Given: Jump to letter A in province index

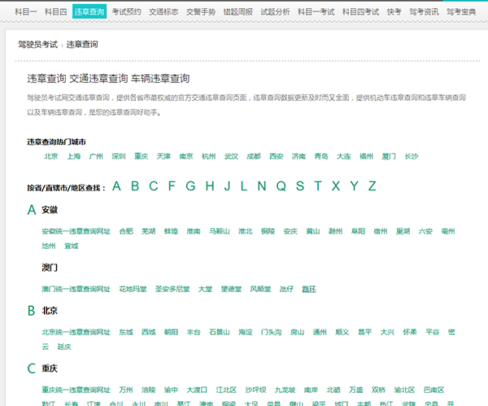Looking at the screenshot, I should click(116, 186).
